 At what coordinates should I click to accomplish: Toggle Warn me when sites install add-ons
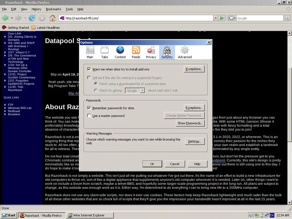coord(89,69)
